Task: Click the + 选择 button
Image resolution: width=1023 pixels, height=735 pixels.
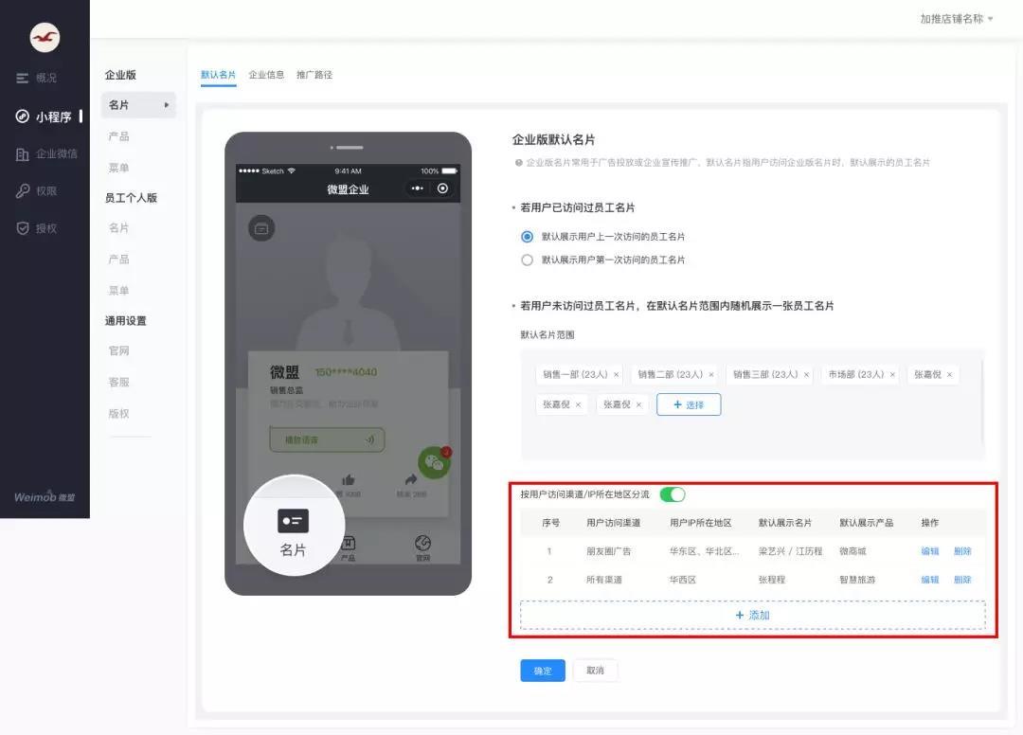Action: click(x=689, y=404)
